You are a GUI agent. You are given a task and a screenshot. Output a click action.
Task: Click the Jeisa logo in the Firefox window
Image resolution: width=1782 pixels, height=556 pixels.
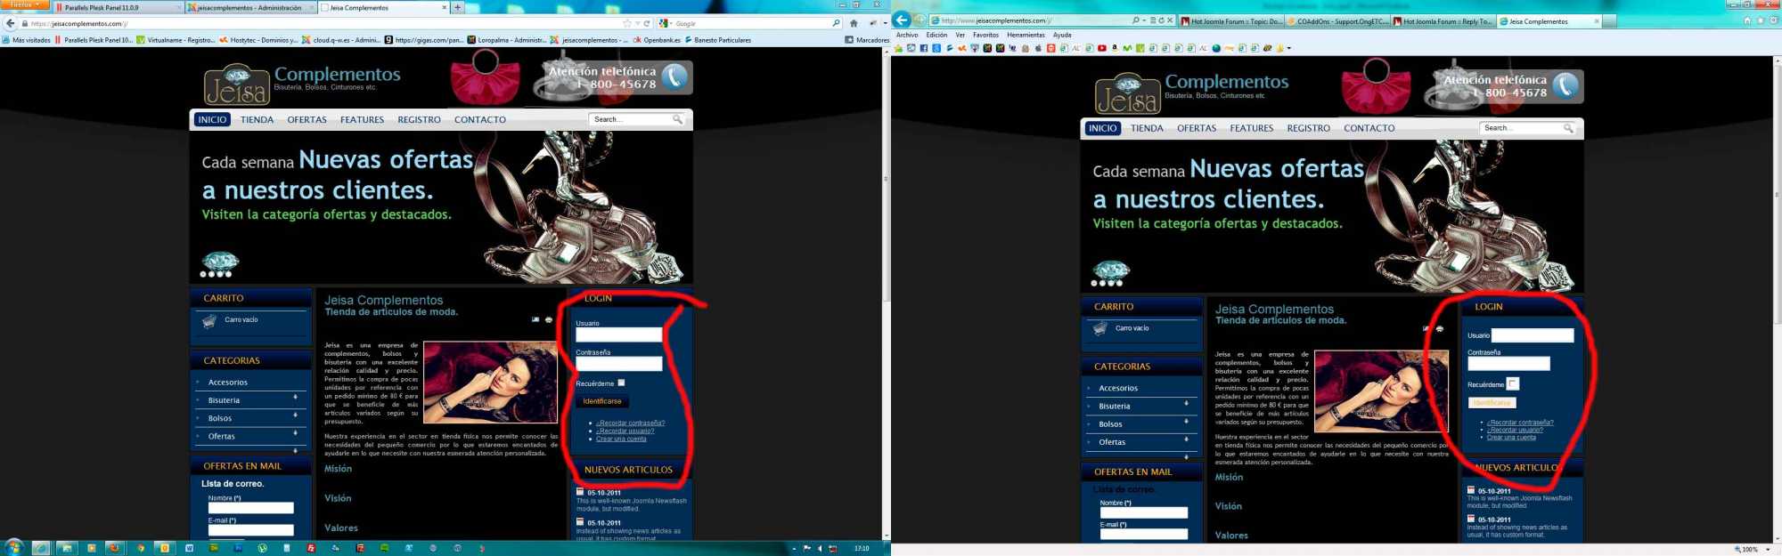[236, 85]
